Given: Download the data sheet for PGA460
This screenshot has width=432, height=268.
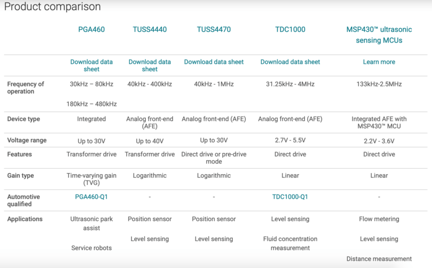Looking at the screenshot, I should click(91, 65).
